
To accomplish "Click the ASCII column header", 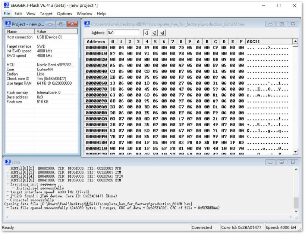I will (269, 41).
